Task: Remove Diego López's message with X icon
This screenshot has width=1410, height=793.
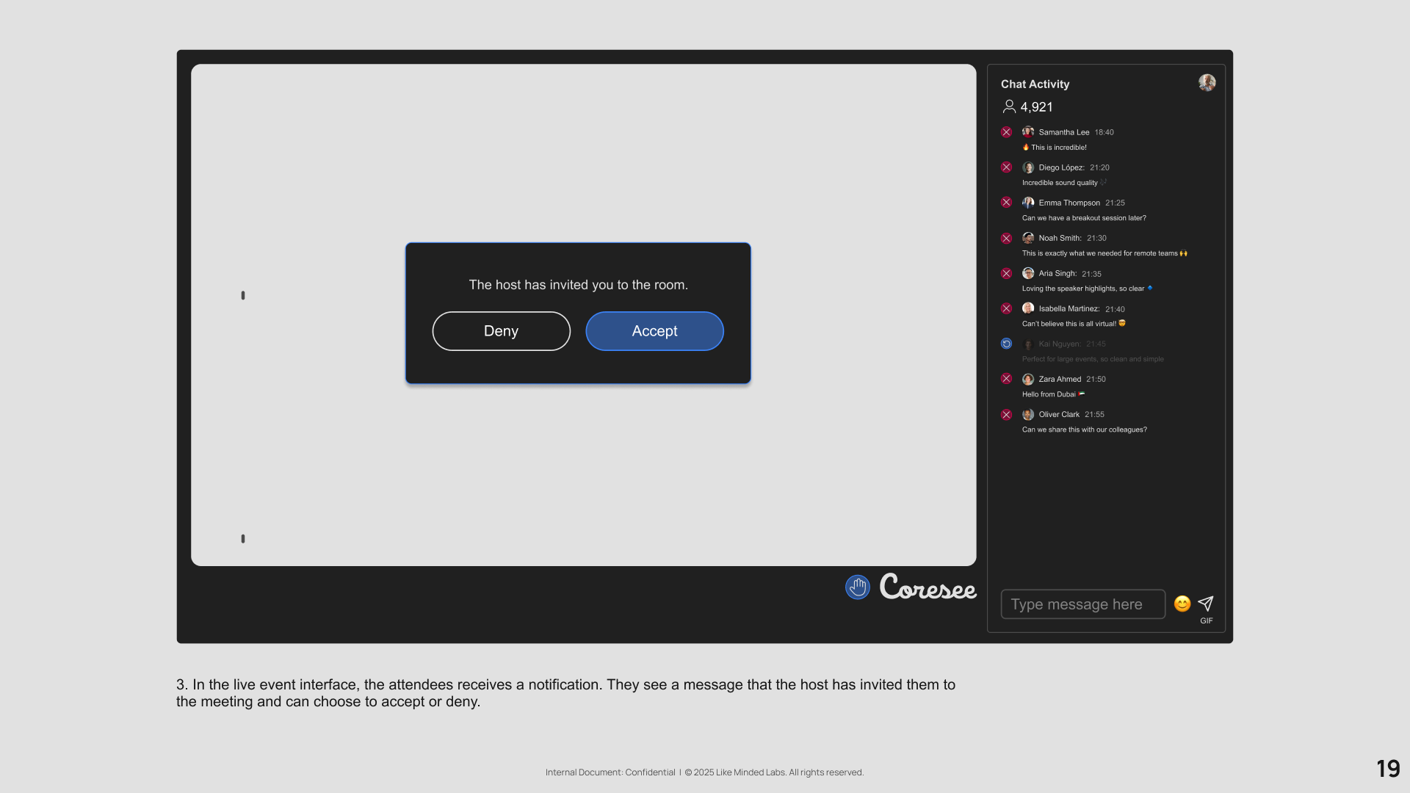Action: [1006, 167]
